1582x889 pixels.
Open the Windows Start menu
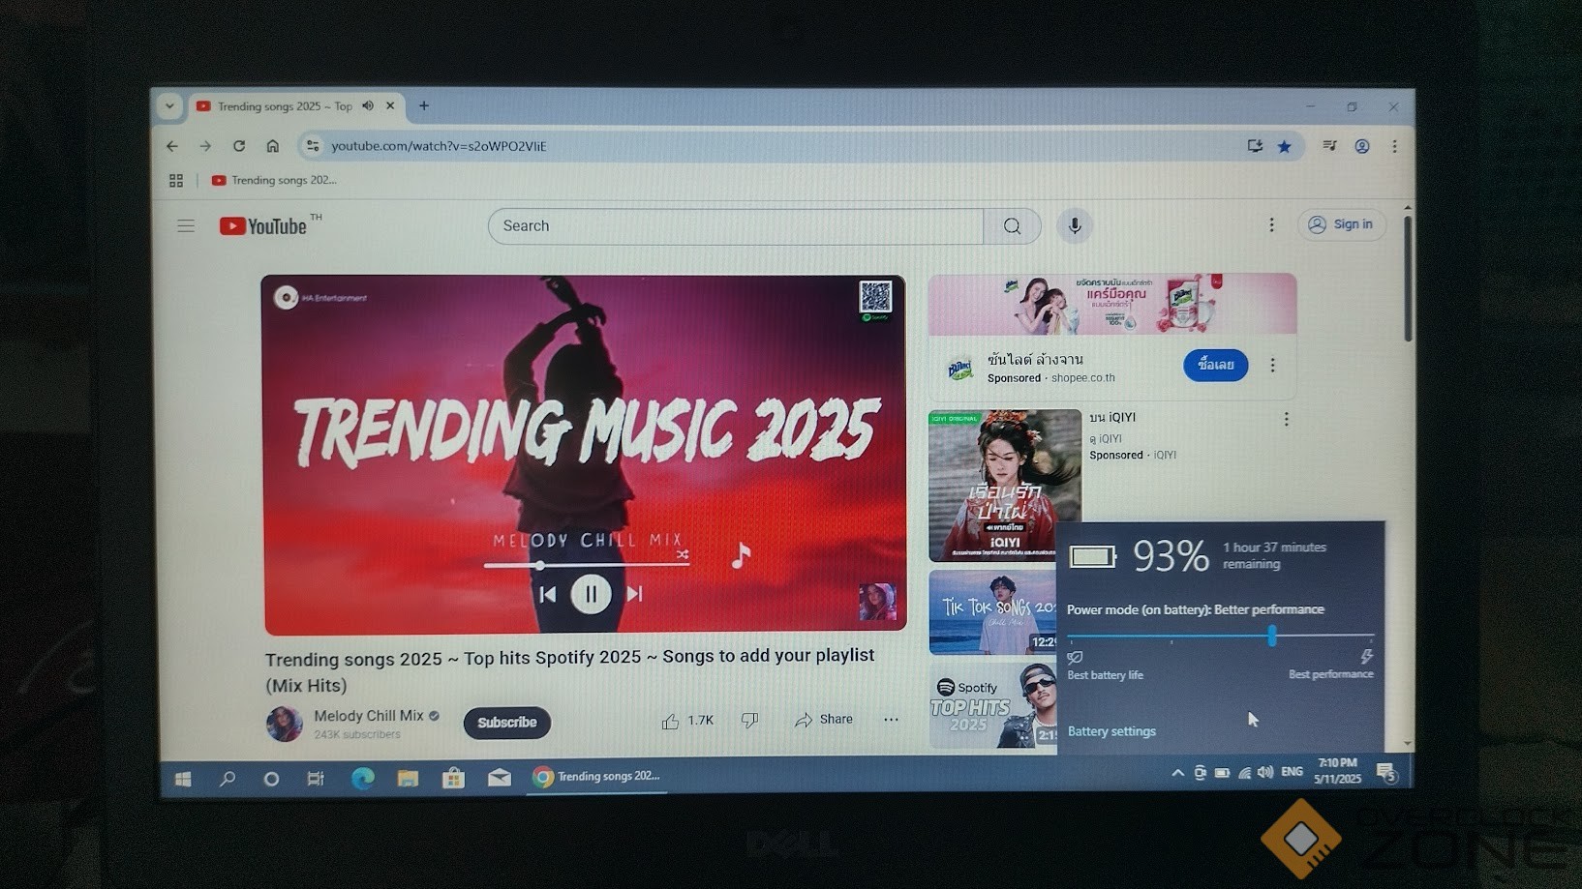(183, 779)
